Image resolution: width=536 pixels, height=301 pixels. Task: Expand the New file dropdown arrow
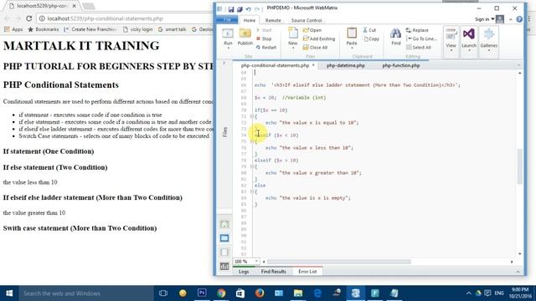coord(293,48)
